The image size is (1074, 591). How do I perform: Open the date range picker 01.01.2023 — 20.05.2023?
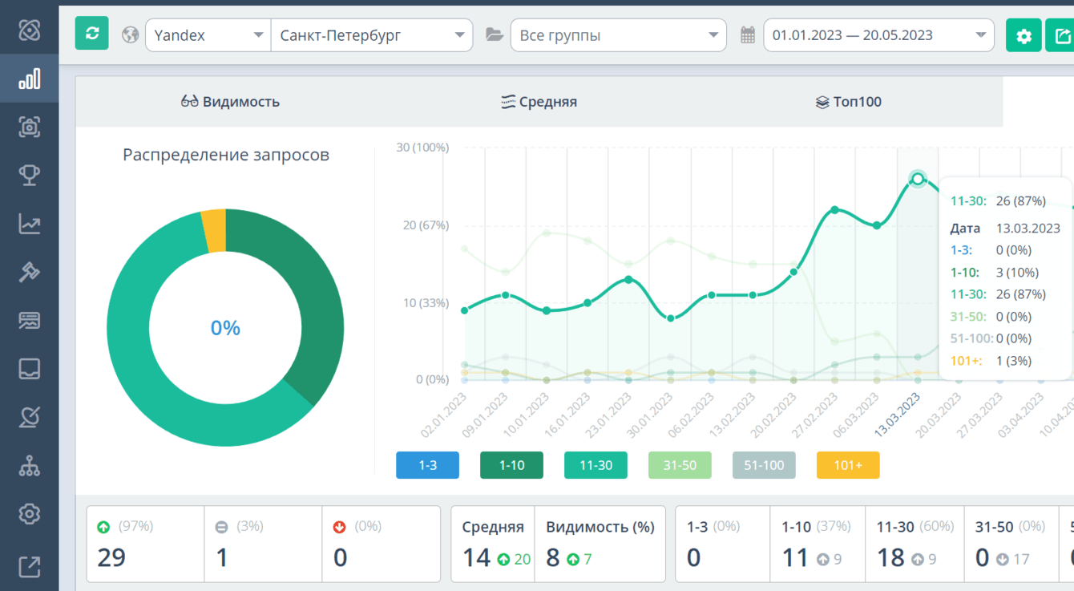[878, 34]
